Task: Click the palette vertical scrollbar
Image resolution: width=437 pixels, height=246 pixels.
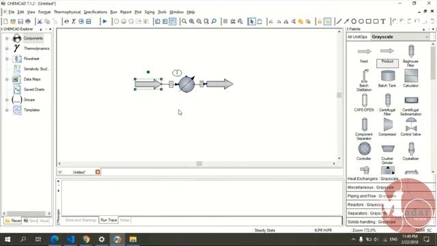Action: 433,63
